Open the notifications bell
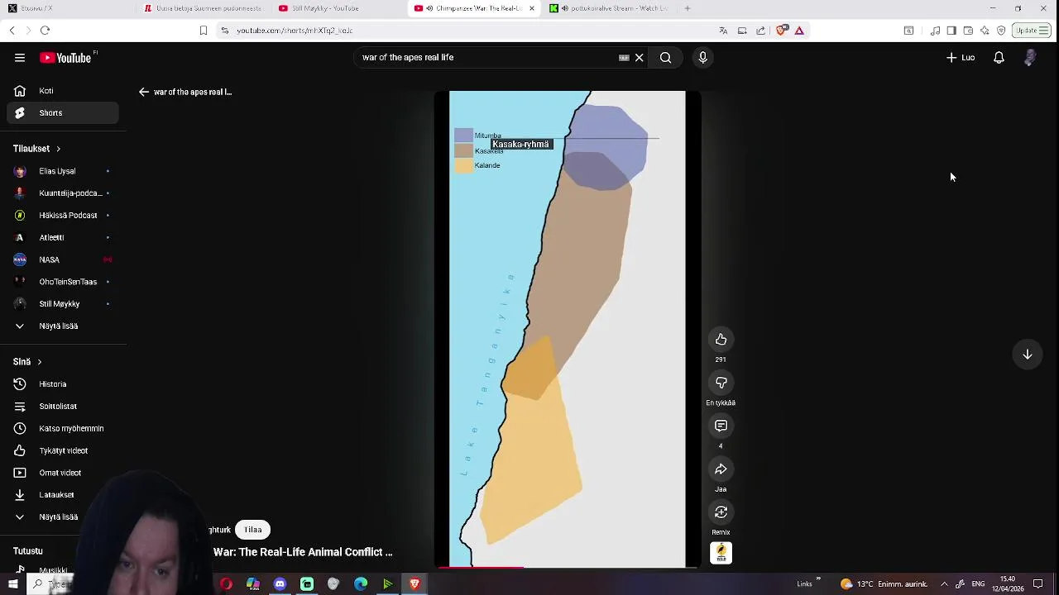1059x595 pixels. pos(999,58)
